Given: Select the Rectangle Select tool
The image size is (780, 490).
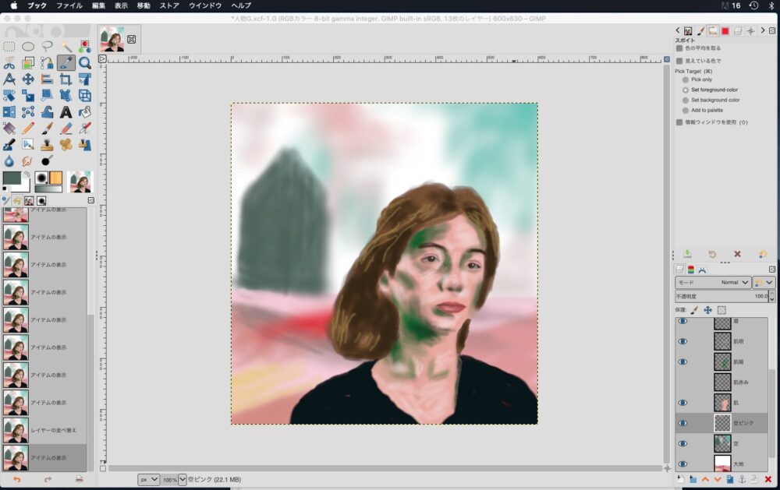Looking at the screenshot, I should 9,47.
